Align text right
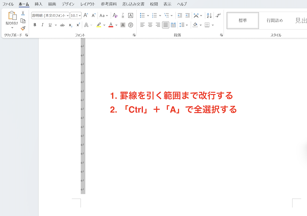 (x=158, y=25)
